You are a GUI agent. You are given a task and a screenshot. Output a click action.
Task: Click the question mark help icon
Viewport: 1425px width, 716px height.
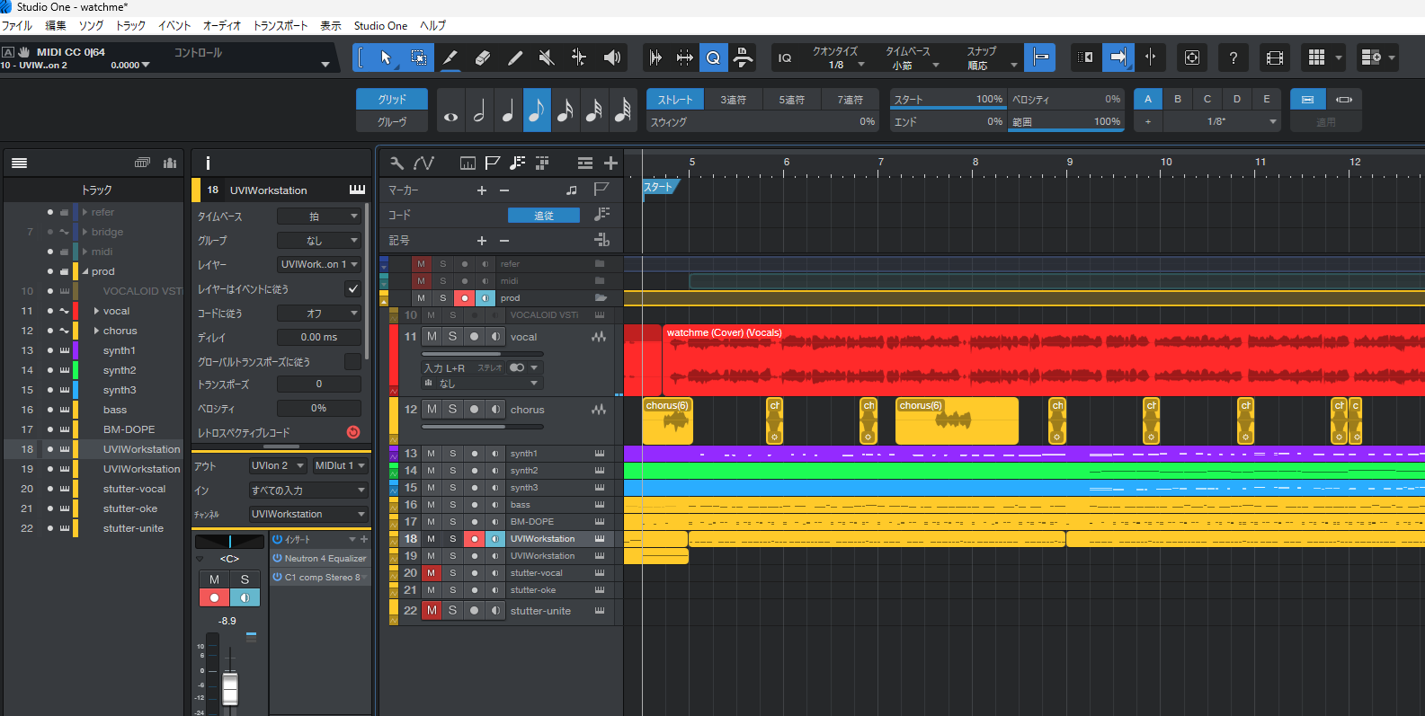tap(1233, 57)
